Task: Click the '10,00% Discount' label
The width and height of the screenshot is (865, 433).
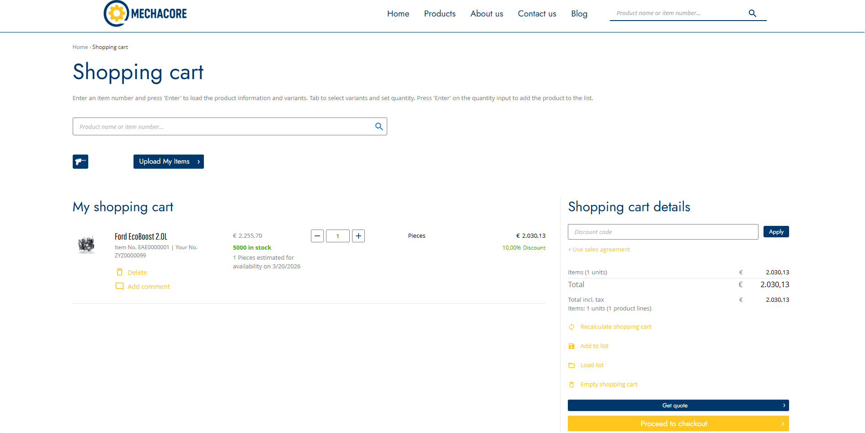Action: click(524, 248)
